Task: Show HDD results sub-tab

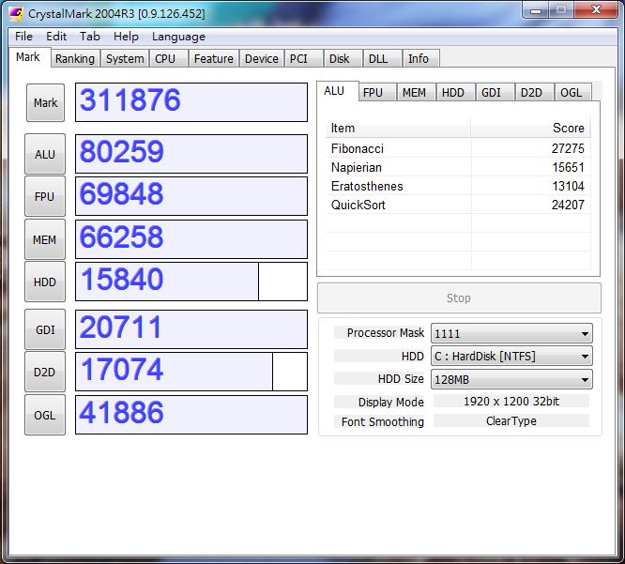Action: (455, 93)
